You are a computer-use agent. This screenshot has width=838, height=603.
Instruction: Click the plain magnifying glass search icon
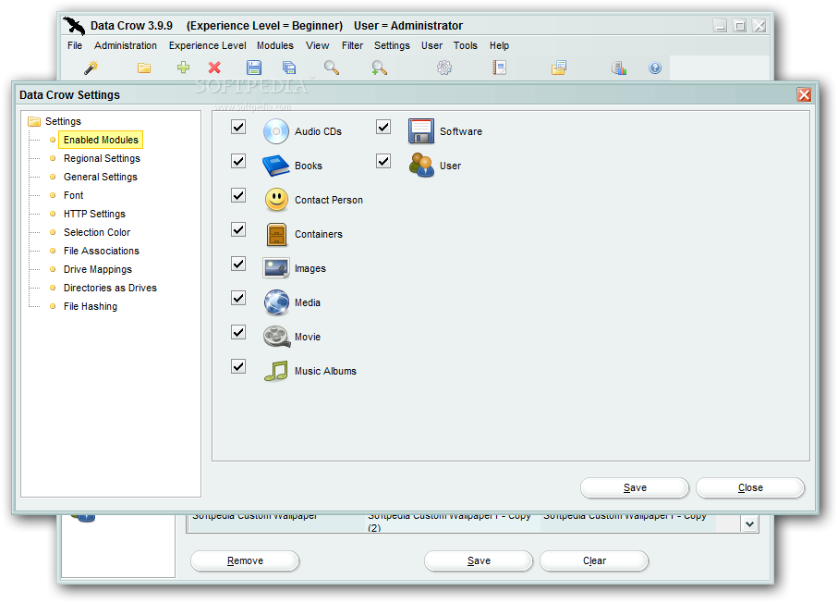[x=332, y=68]
